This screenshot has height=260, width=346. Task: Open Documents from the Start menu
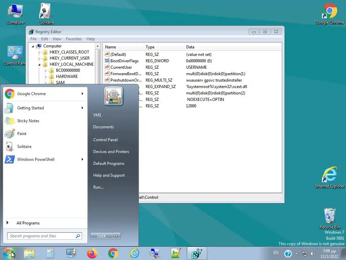103,127
